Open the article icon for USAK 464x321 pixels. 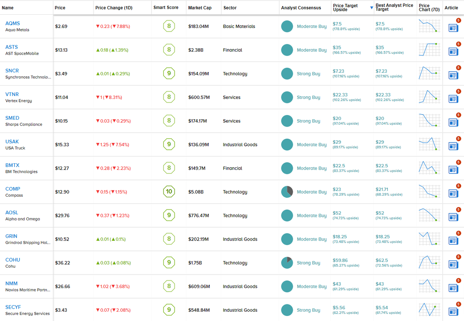click(x=452, y=146)
